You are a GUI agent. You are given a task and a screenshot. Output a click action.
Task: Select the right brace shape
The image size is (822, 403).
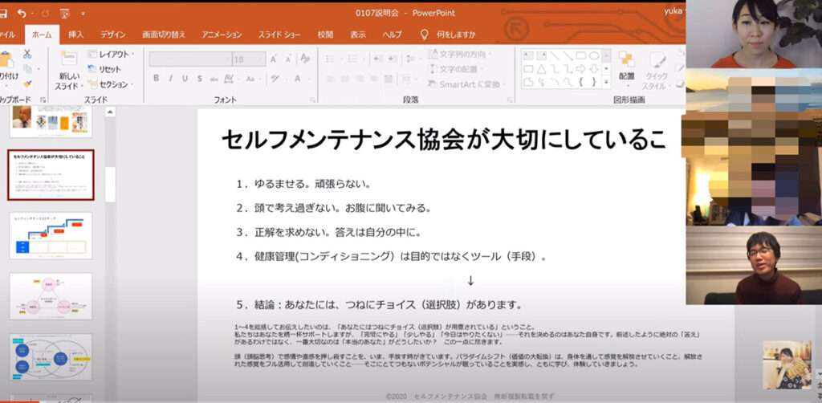tap(594, 82)
